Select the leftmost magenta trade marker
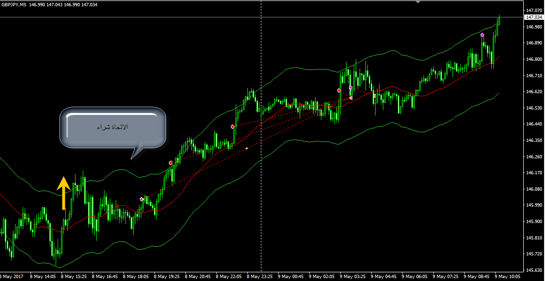The width and height of the screenshot is (545, 281). tap(141, 199)
